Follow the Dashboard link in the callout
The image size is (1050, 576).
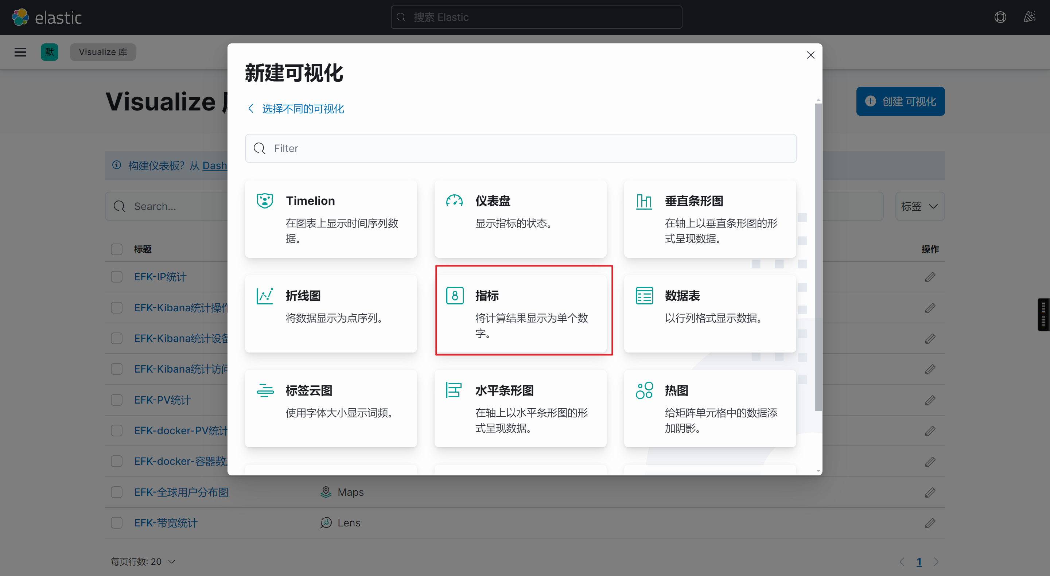(215, 166)
